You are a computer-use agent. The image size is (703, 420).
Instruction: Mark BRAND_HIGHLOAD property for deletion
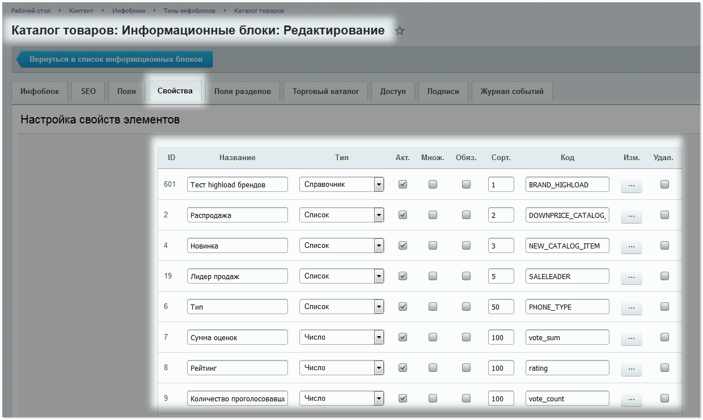664,184
